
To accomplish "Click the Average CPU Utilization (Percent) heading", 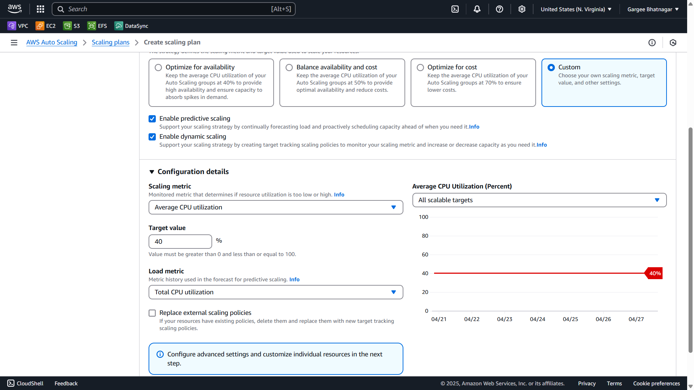I will coord(462,186).
